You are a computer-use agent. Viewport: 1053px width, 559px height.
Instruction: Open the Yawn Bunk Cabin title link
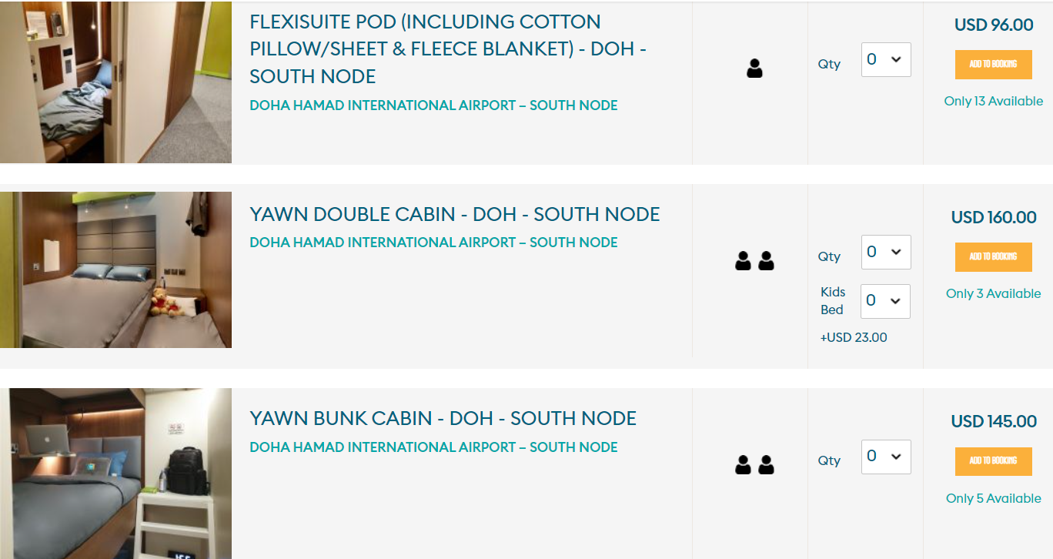point(443,418)
